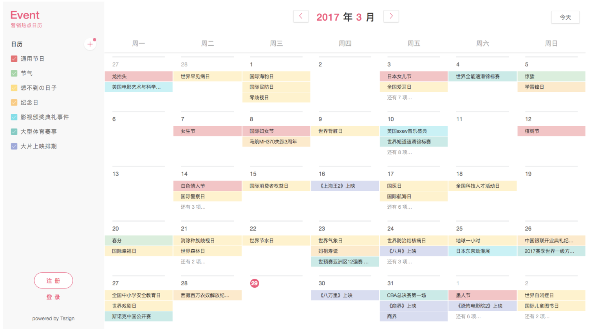Screen dimensions: 589x333
Task: Select today's highlighted date 29
Action: tap(254, 283)
